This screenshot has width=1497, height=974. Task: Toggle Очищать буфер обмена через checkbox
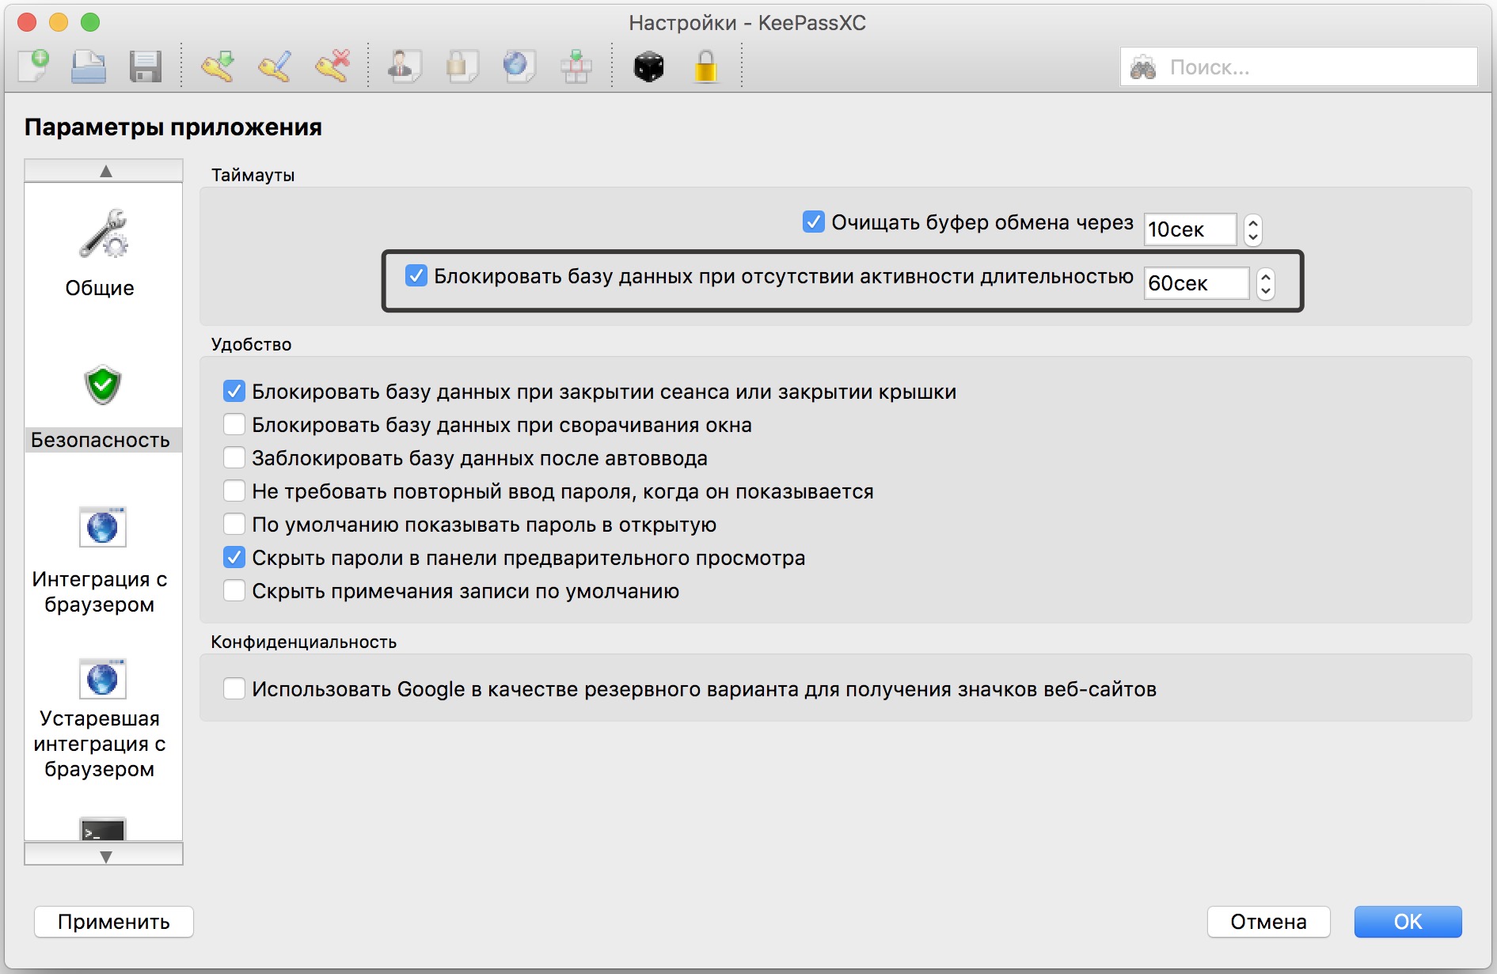[814, 222]
